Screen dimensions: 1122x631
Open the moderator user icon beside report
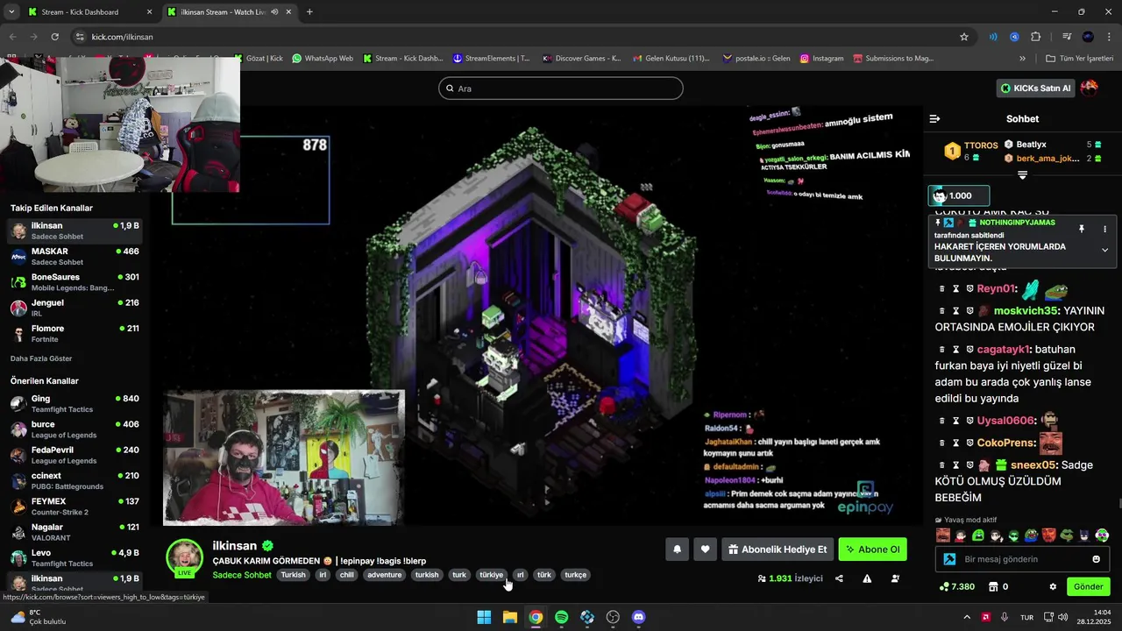[x=895, y=578]
